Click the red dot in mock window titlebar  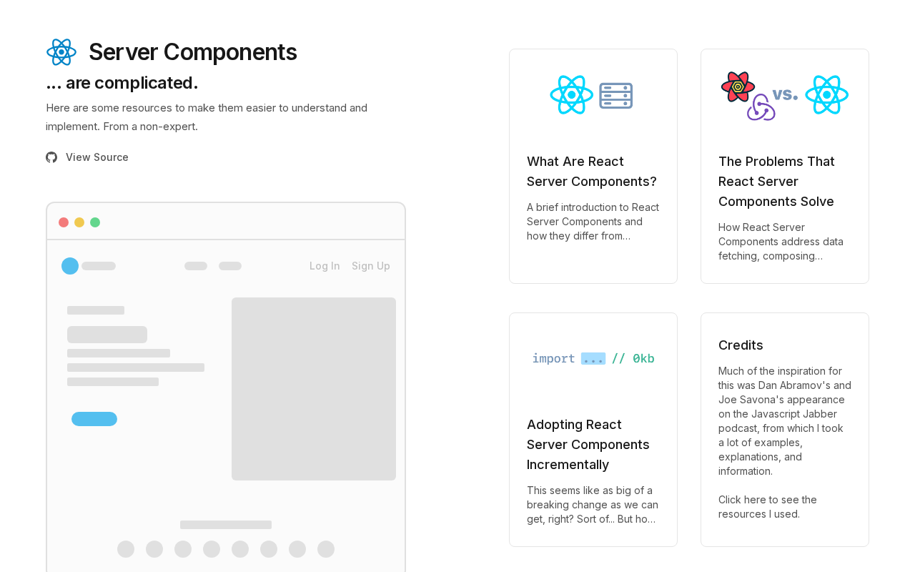(x=64, y=222)
